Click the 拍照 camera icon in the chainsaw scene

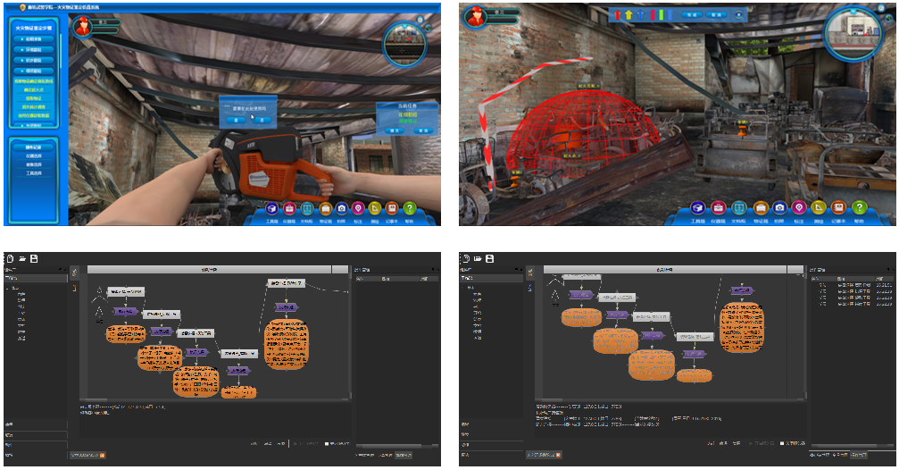click(x=344, y=208)
